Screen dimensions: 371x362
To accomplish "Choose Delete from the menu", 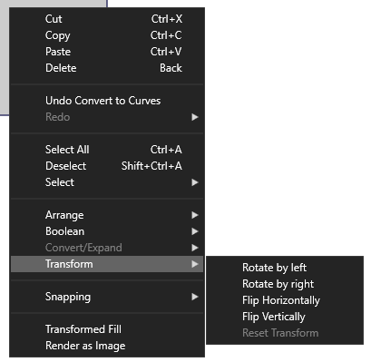I will pyautogui.click(x=107, y=68).
